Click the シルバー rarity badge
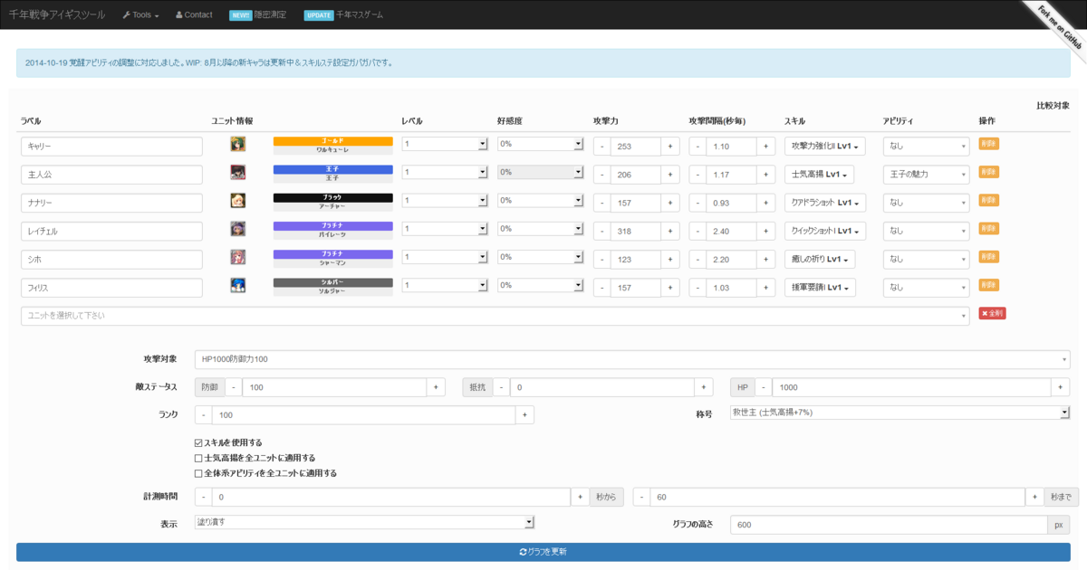This screenshot has height=570, width=1087. [333, 282]
